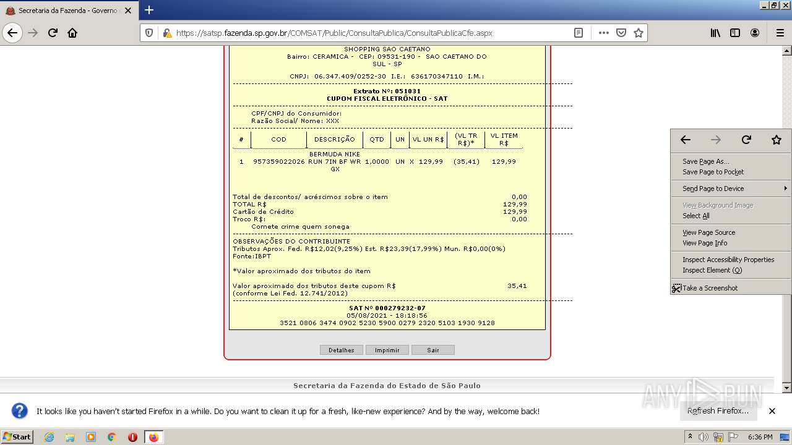Open media player taskbar icon
The width and height of the screenshot is (792, 445).
[91, 437]
